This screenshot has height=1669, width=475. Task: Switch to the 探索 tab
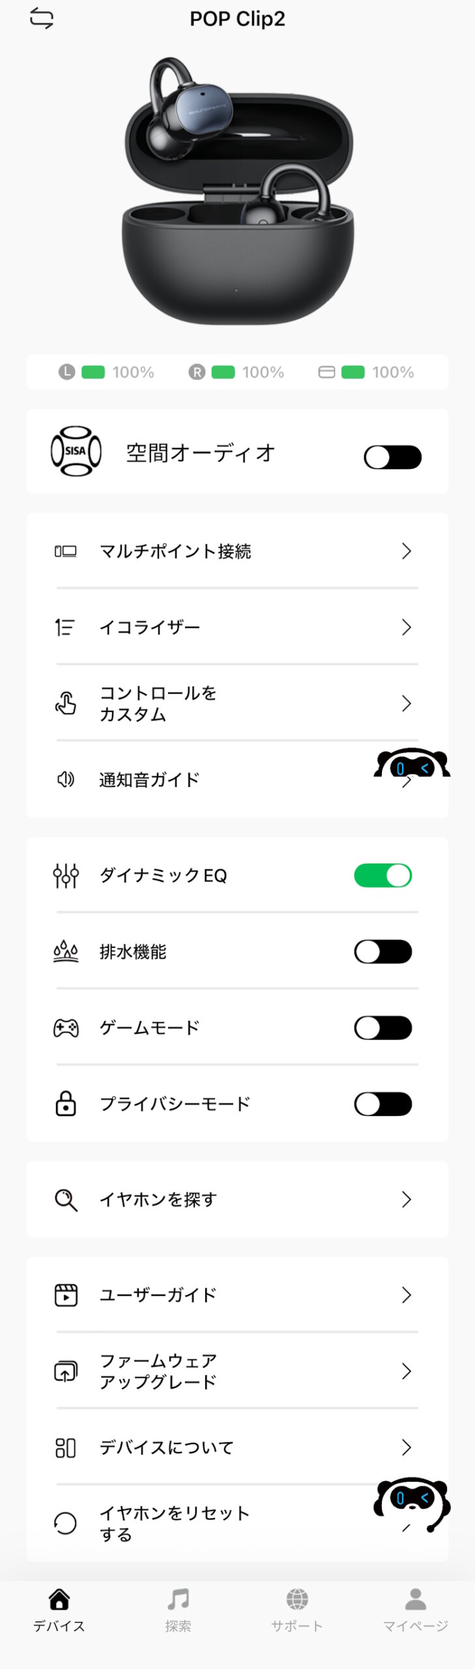point(178,1609)
